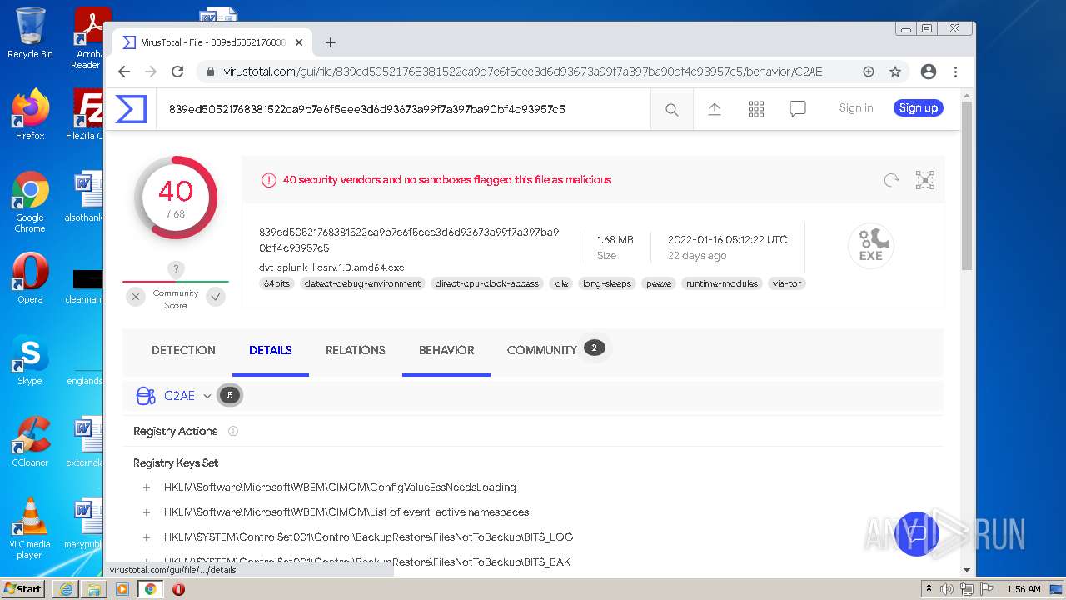This screenshot has width=1066, height=600.
Task: Open the Windows Start menu
Action: click(x=23, y=589)
